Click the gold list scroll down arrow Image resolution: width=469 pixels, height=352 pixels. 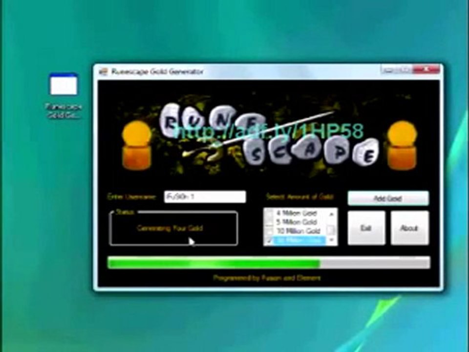click(x=331, y=241)
